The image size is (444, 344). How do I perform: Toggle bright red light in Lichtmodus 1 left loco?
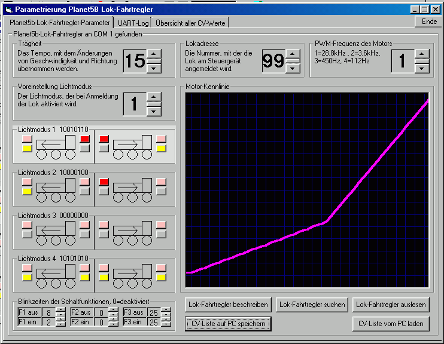pyautogui.click(x=84, y=139)
